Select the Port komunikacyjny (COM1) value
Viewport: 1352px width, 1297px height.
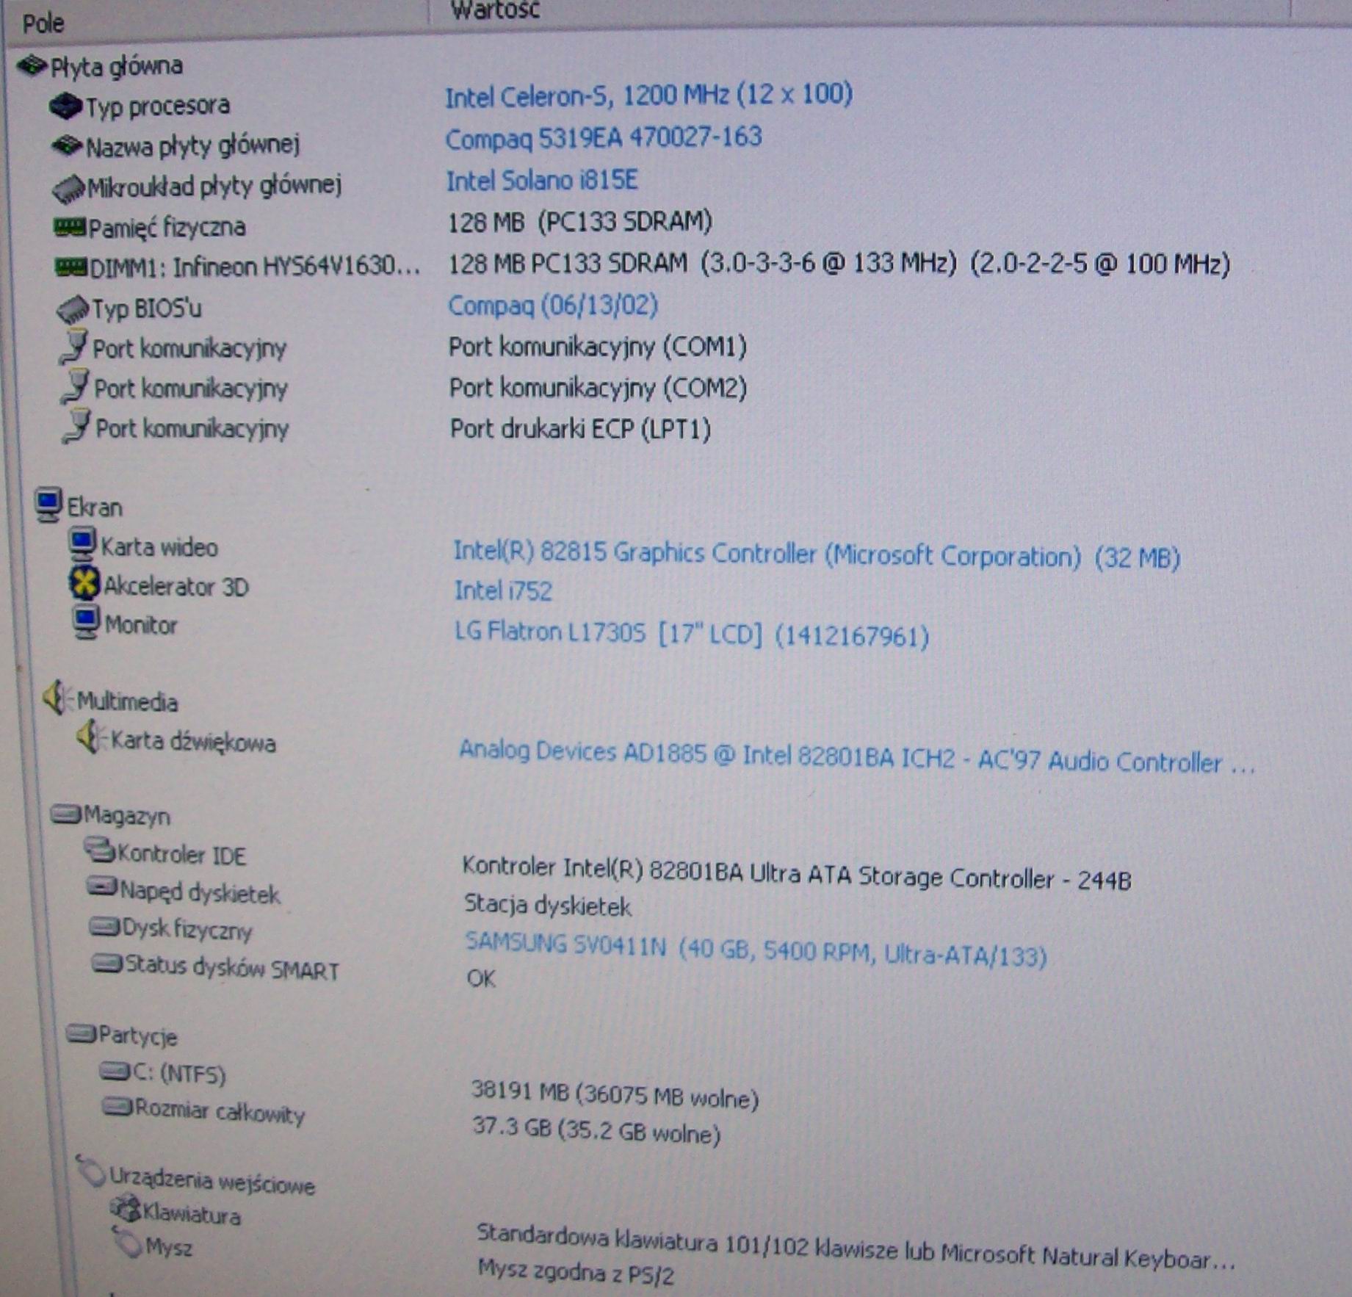coord(598,347)
